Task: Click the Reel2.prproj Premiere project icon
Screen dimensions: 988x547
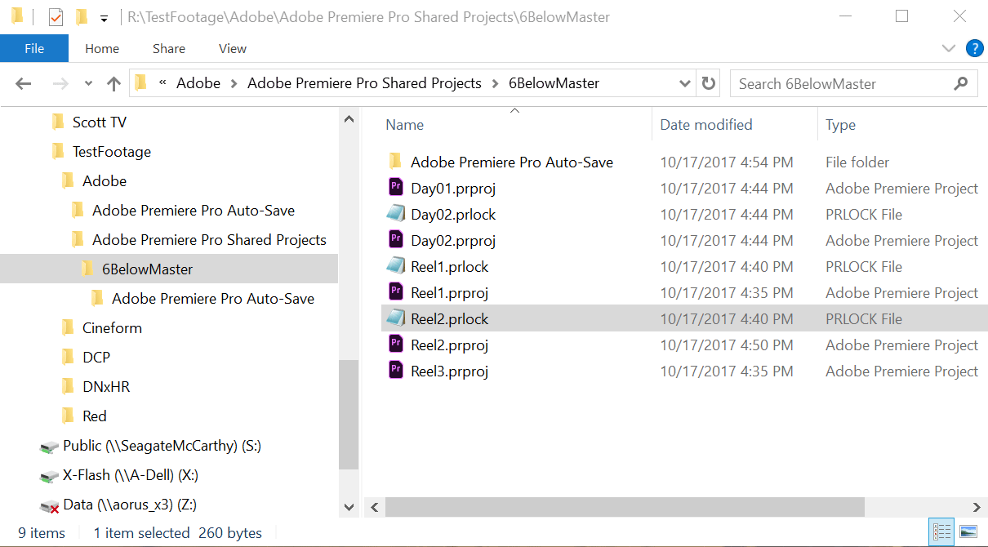Action: 396,345
